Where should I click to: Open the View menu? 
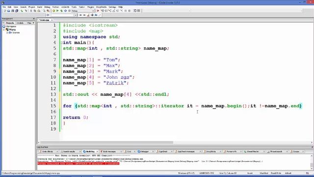16,7
